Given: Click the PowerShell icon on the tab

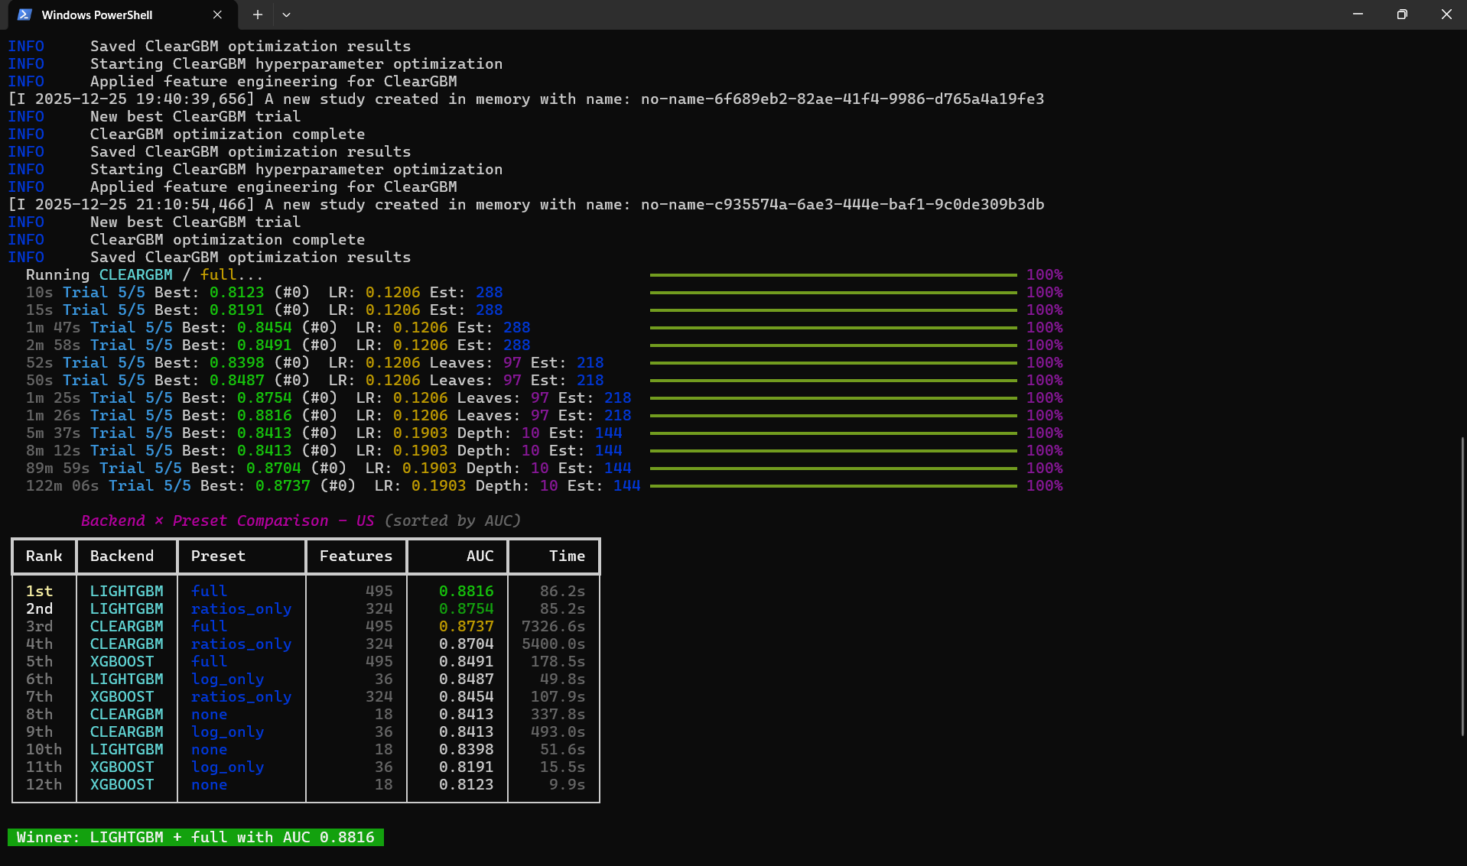Looking at the screenshot, I should [x=24, y=15].
